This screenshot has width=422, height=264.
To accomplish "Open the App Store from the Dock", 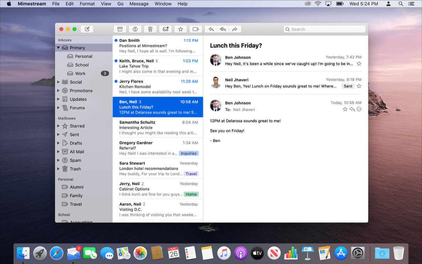I will (341, 253).
